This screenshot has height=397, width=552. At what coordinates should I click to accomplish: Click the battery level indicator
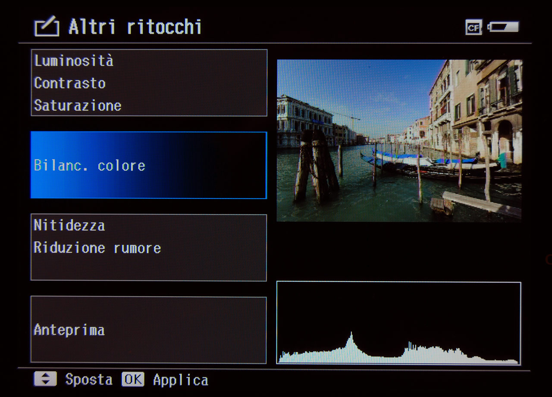click(x=503, y=27)
